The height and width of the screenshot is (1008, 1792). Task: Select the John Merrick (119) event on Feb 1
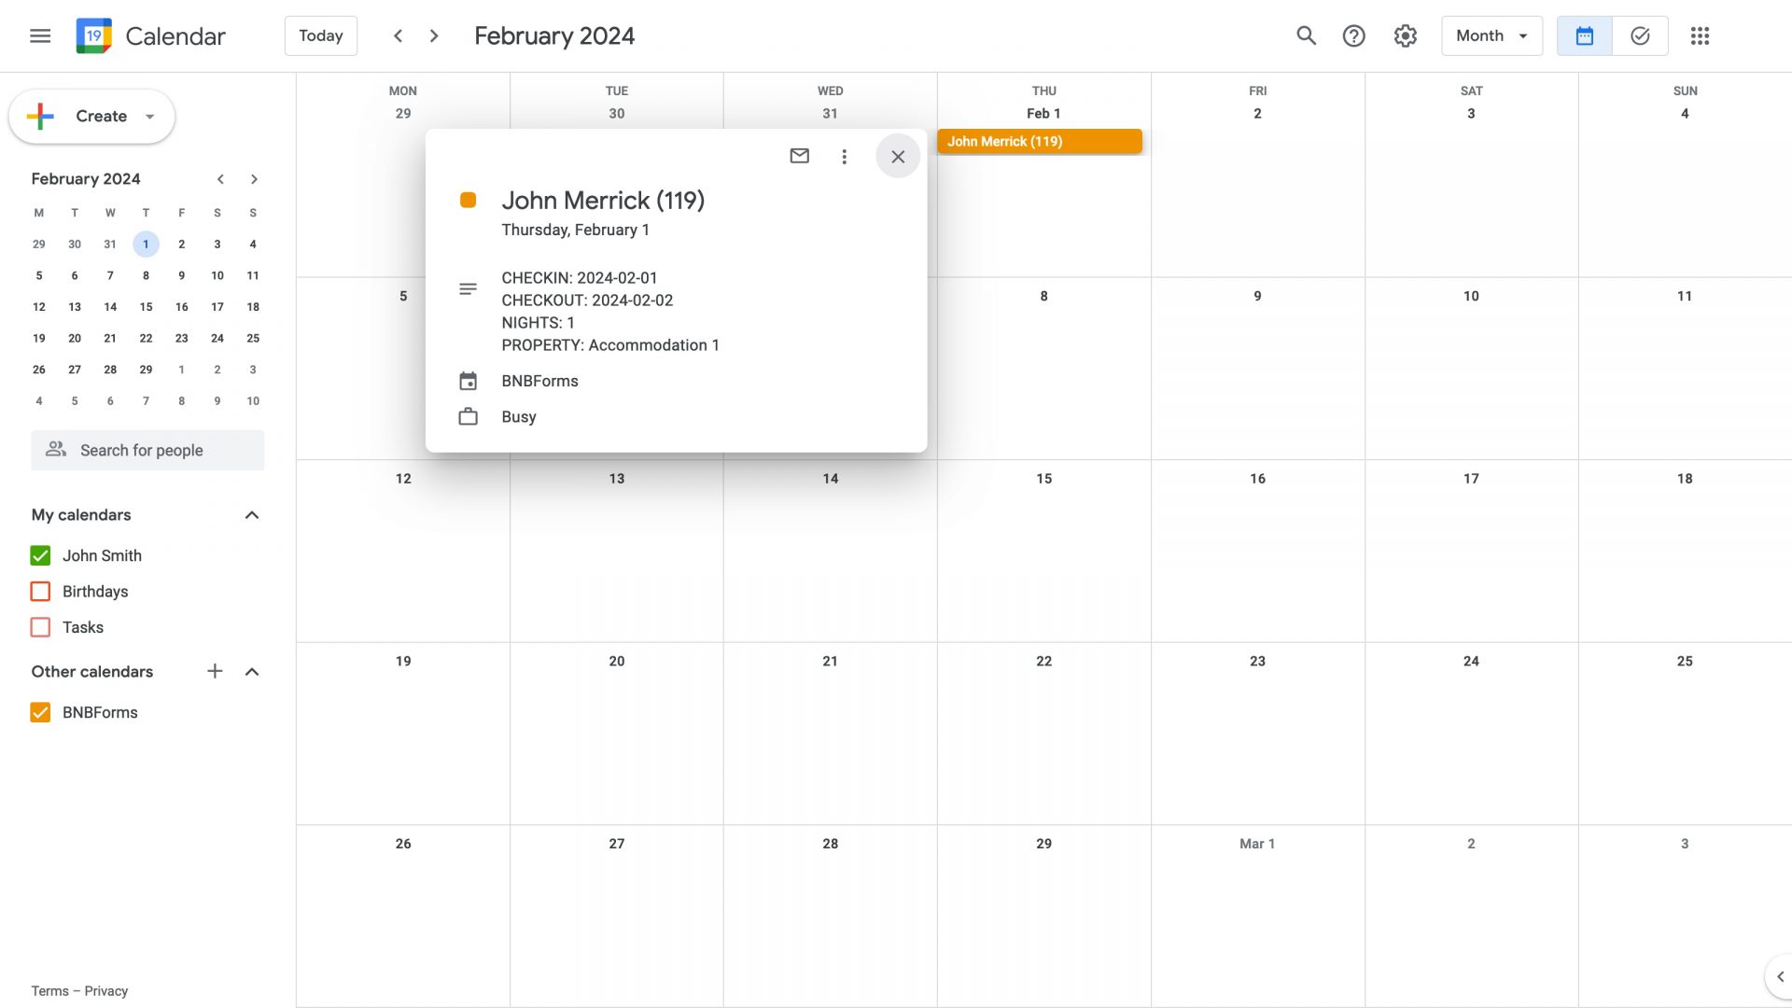tap(1040, 141)
